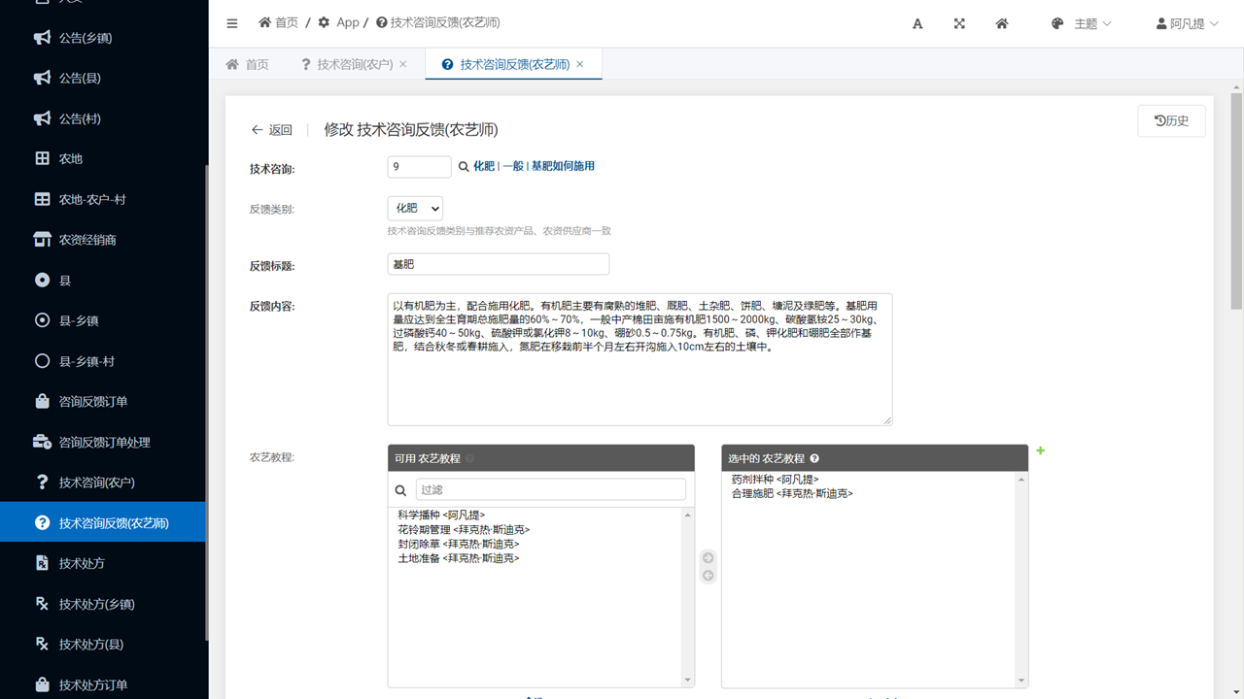Image resolution: width=1244 pixels, height=699 pixels.
Task: Click the fullscreen expand icon in header
Action: pyautogui.click(x=959, y=23)
